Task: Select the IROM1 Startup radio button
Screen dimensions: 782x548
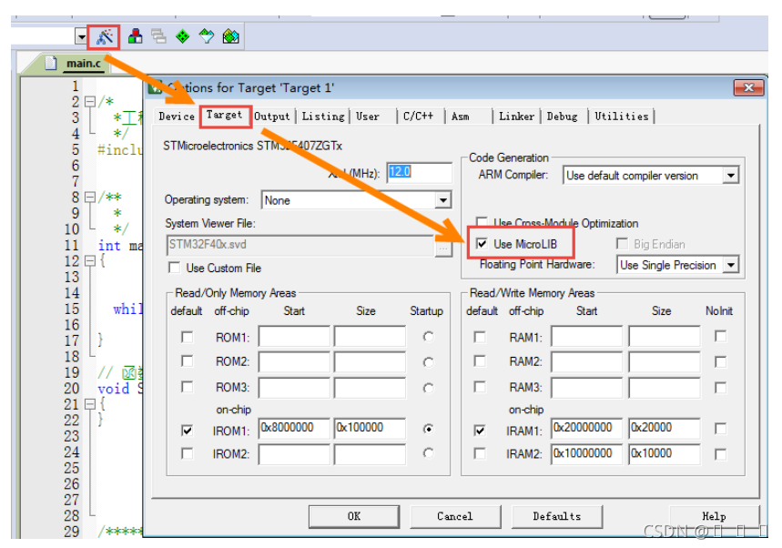Action: (x=428, y=429)
